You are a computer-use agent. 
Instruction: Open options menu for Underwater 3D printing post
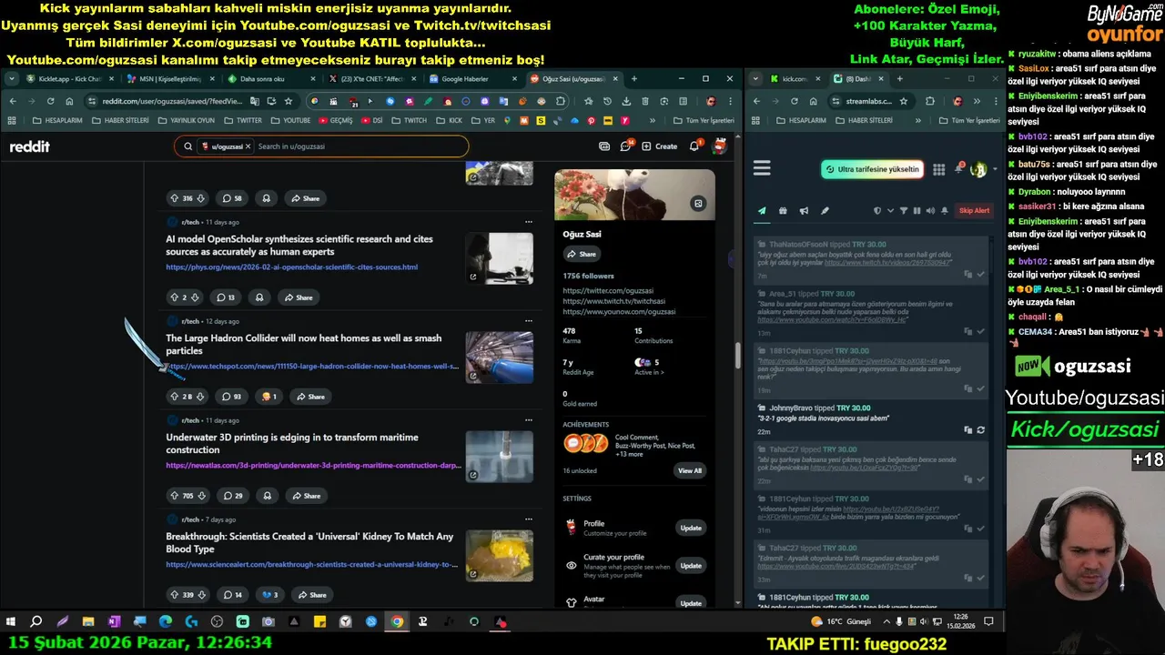[528, 420]
